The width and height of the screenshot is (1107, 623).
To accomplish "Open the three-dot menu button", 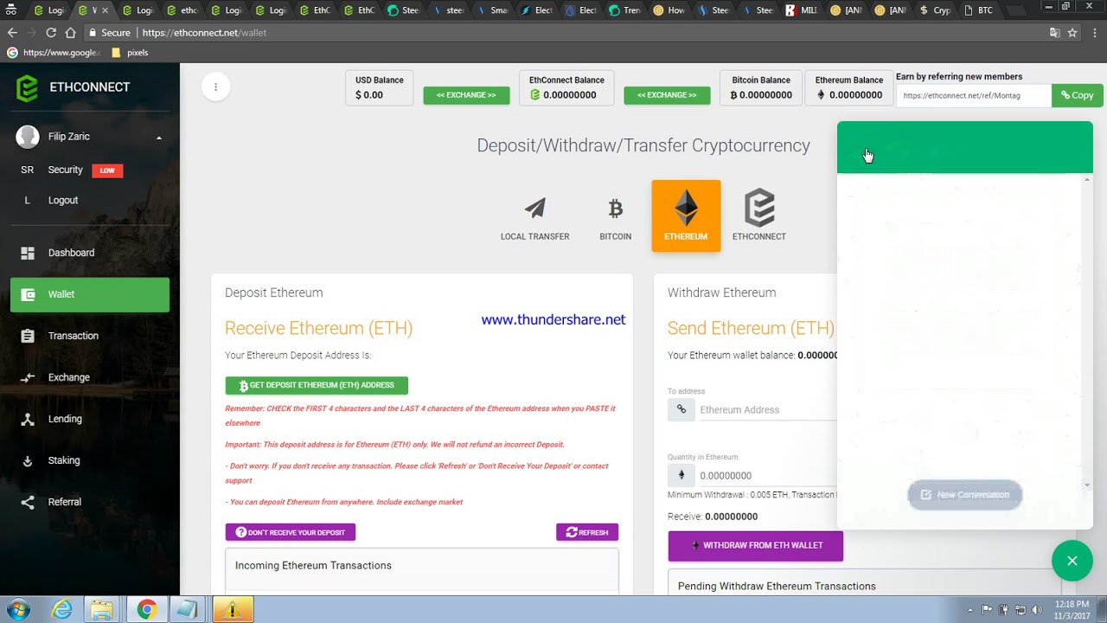I will [215, 87].
